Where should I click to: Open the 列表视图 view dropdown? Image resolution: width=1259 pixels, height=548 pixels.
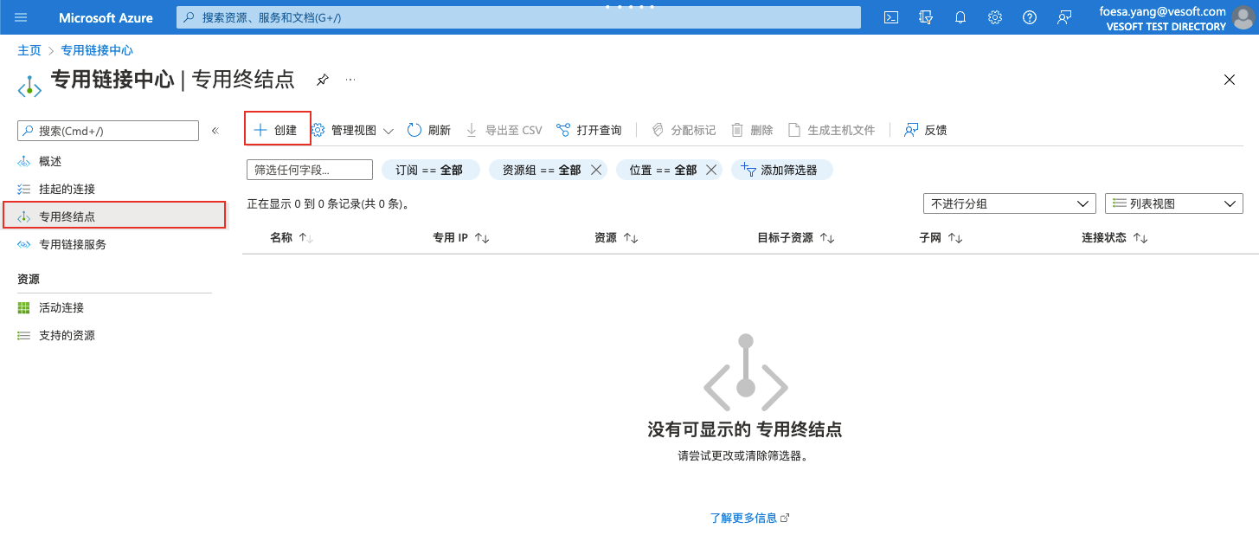(x=1173, y=203)
